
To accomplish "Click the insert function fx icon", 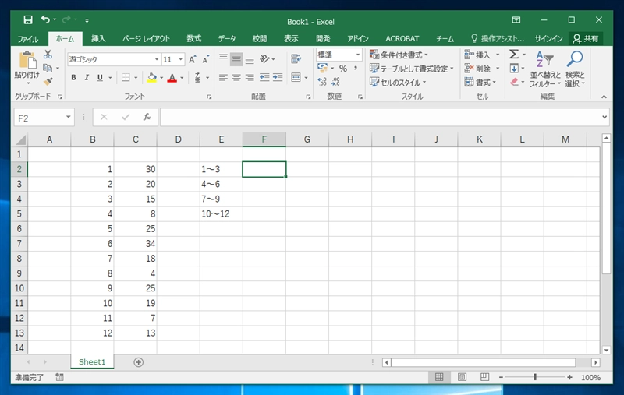I will [x=146, y=117].
